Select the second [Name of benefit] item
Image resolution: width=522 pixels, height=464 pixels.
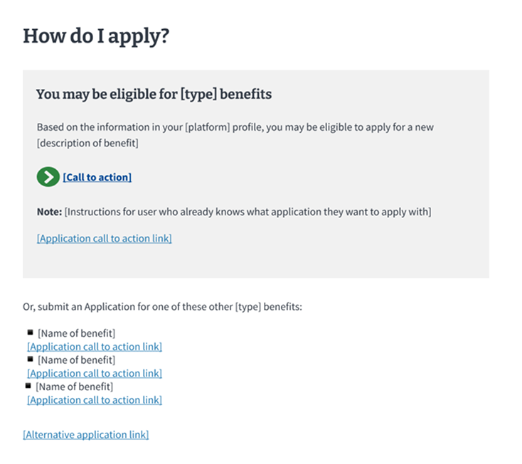coord(77,360)
